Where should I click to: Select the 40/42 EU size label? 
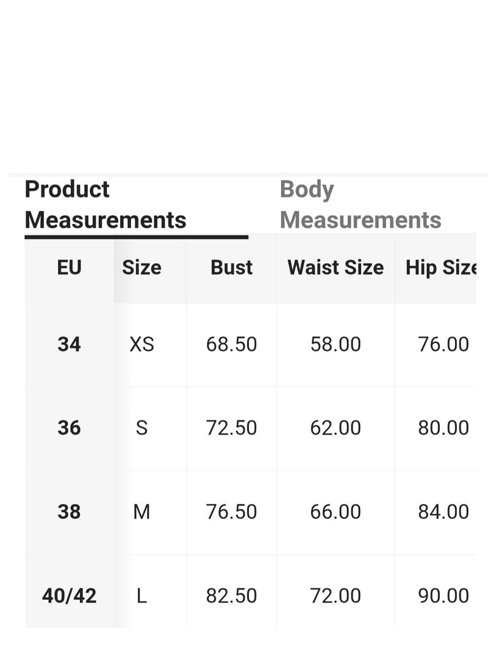(x=69, y=595)
